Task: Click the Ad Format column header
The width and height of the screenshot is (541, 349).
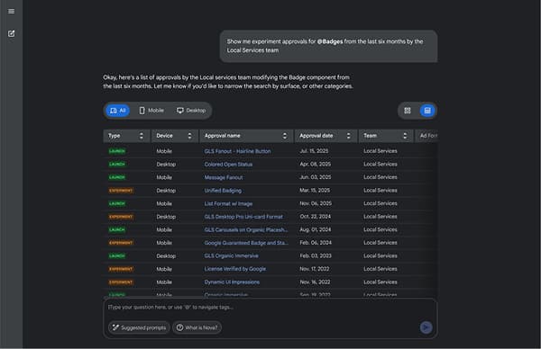Action: 427,136
